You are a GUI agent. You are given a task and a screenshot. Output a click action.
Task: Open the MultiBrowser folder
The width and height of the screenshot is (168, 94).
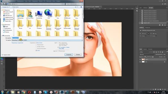67,14
